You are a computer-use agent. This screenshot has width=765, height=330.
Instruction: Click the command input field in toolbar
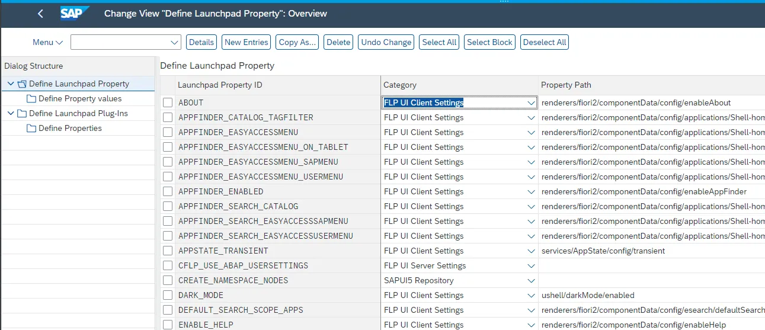tap(120, 42)
